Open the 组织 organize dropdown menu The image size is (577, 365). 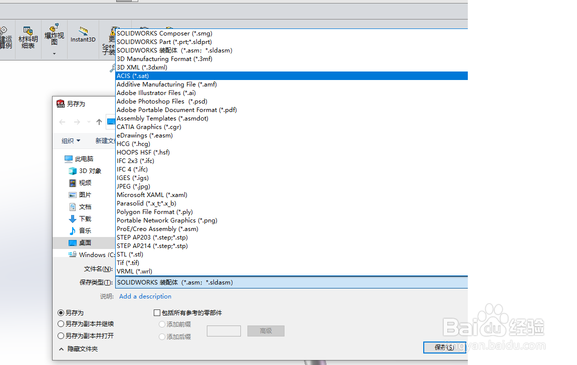(71, 140)
